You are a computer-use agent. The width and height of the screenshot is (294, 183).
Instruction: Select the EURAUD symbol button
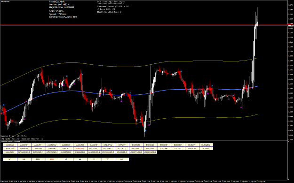pos(136,145)
